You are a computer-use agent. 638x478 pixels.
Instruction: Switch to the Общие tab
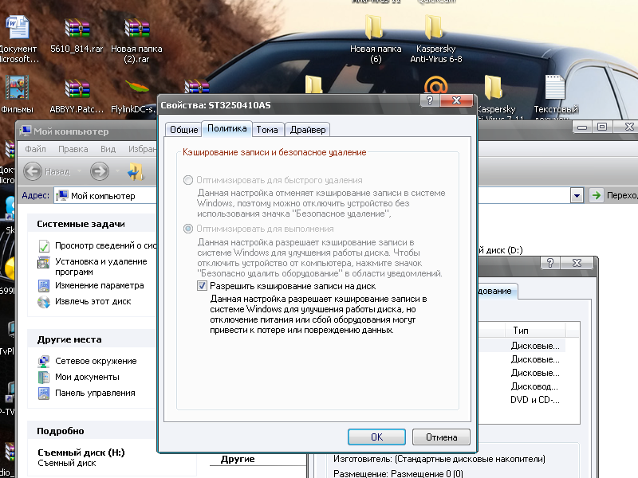183,130
